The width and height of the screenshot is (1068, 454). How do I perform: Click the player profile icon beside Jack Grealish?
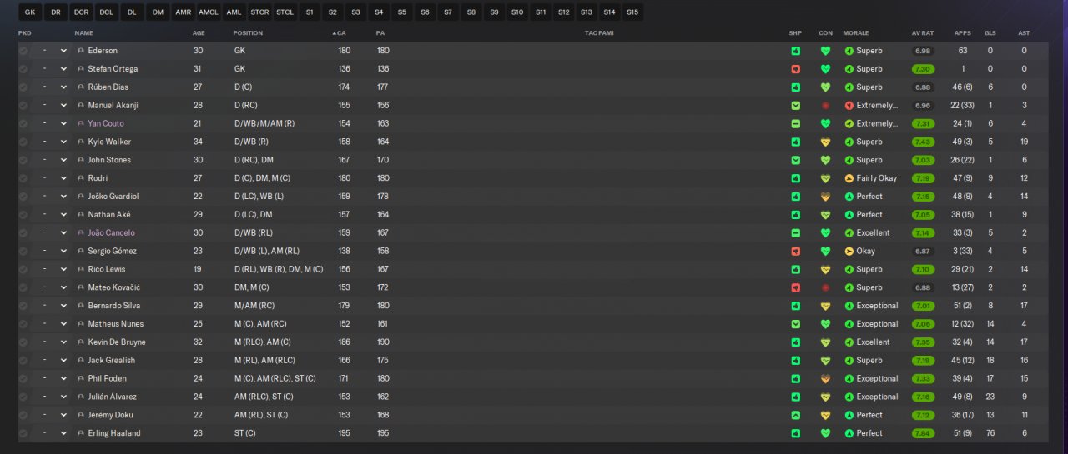click(x=81, y=361)
